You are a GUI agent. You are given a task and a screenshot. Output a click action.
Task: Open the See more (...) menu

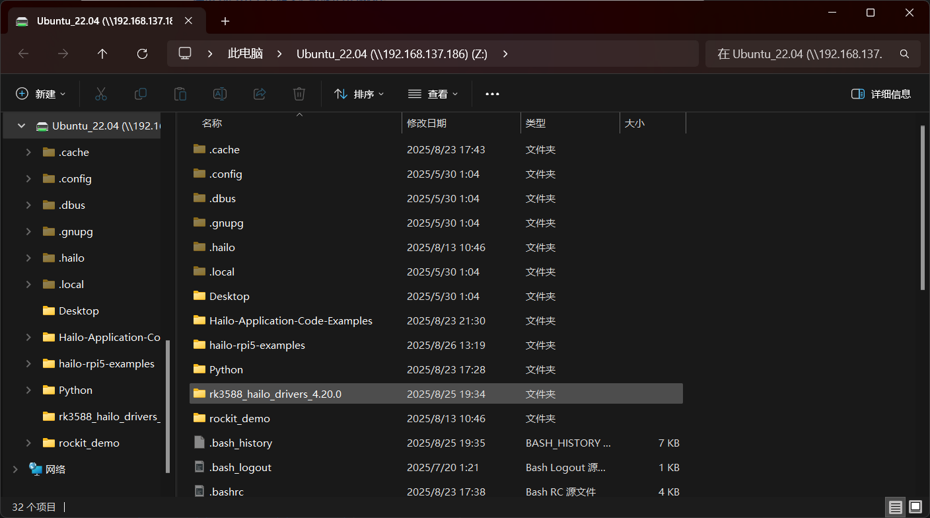click(x=491, y=93)
